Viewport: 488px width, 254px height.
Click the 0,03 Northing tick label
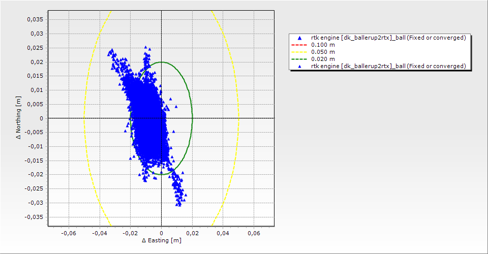pos(37,34)
